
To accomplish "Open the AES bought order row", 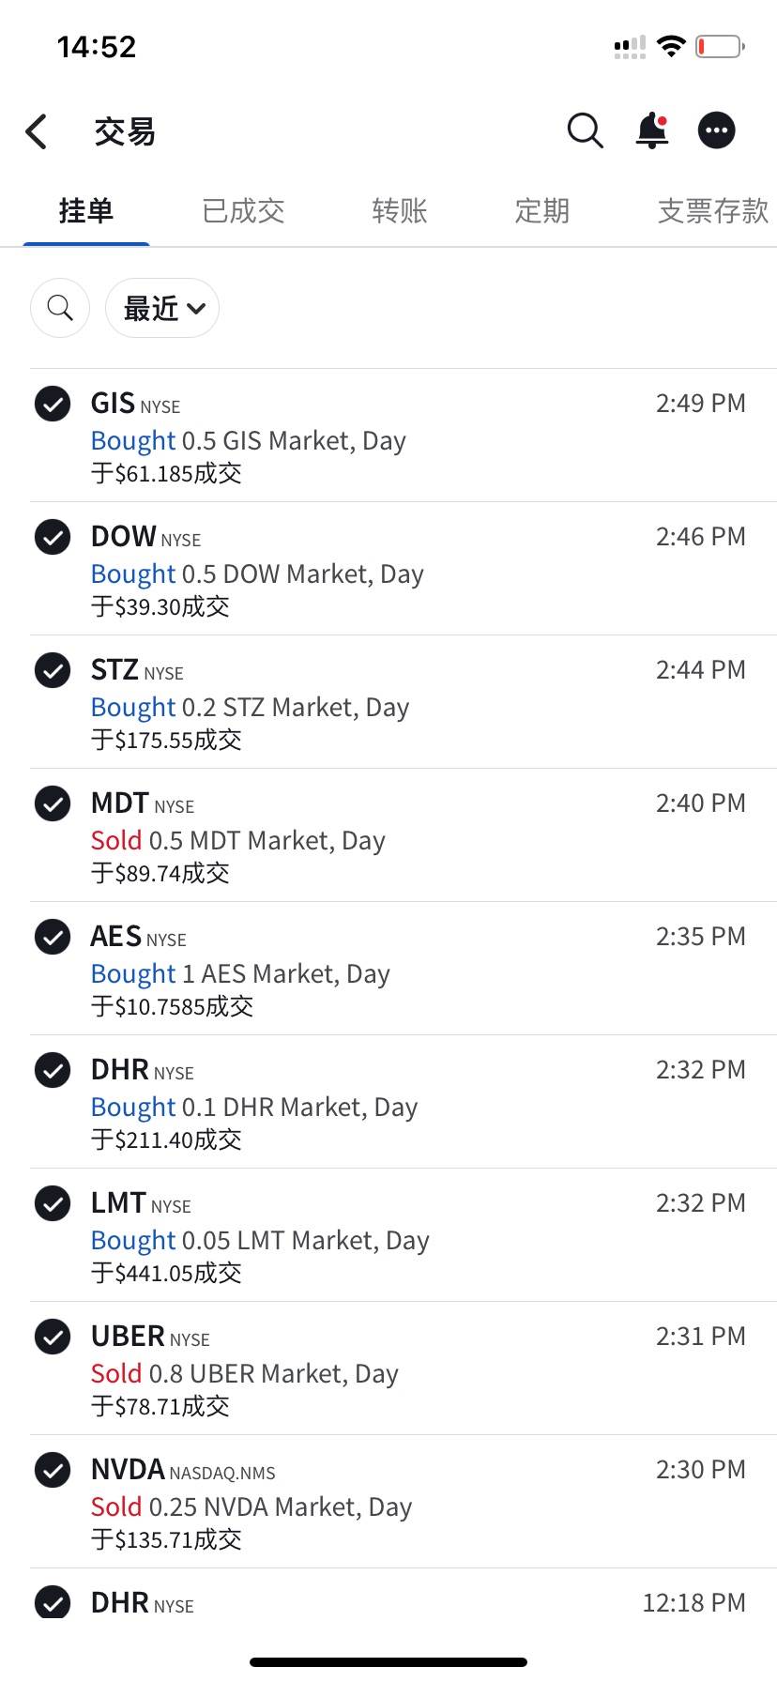I will click(x=404, y=969).
